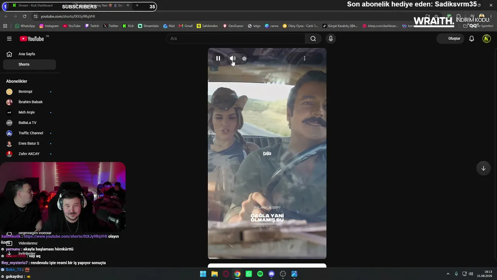Image resolution: width=497 pixels, height=280 pixels.
Task: Pause the playing Shorts video
Action: coord(218,58)
